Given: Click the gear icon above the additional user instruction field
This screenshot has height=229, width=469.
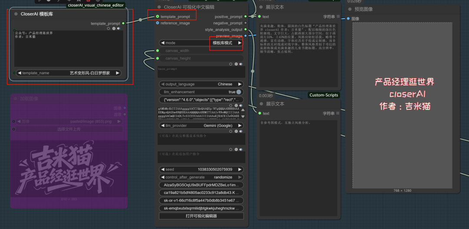Looking at the screenshot, I should point(236,149).
